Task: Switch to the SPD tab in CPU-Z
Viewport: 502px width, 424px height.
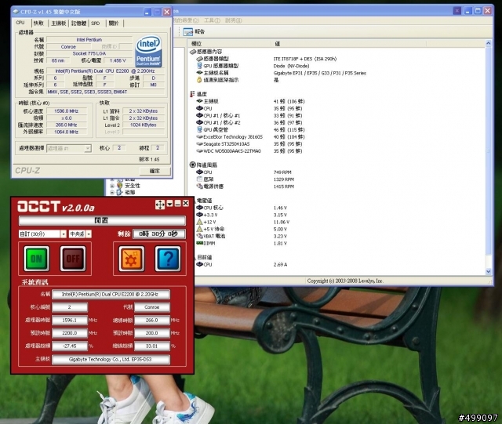Action: pyautogui.click(x=96, y=23)
